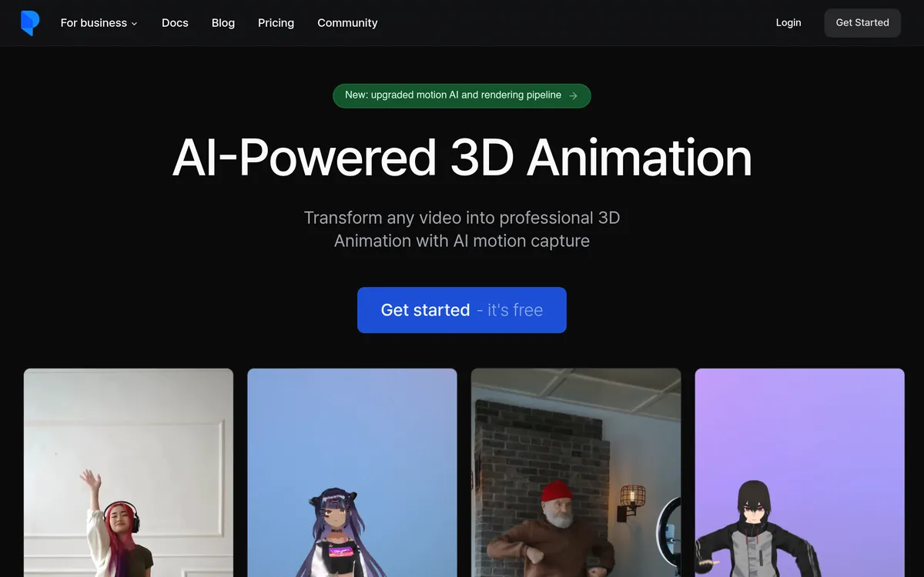Viewport: 924px width, 577px height.
Task: Click the arrow icon in the announcement banner
Action: coord(573,95)
